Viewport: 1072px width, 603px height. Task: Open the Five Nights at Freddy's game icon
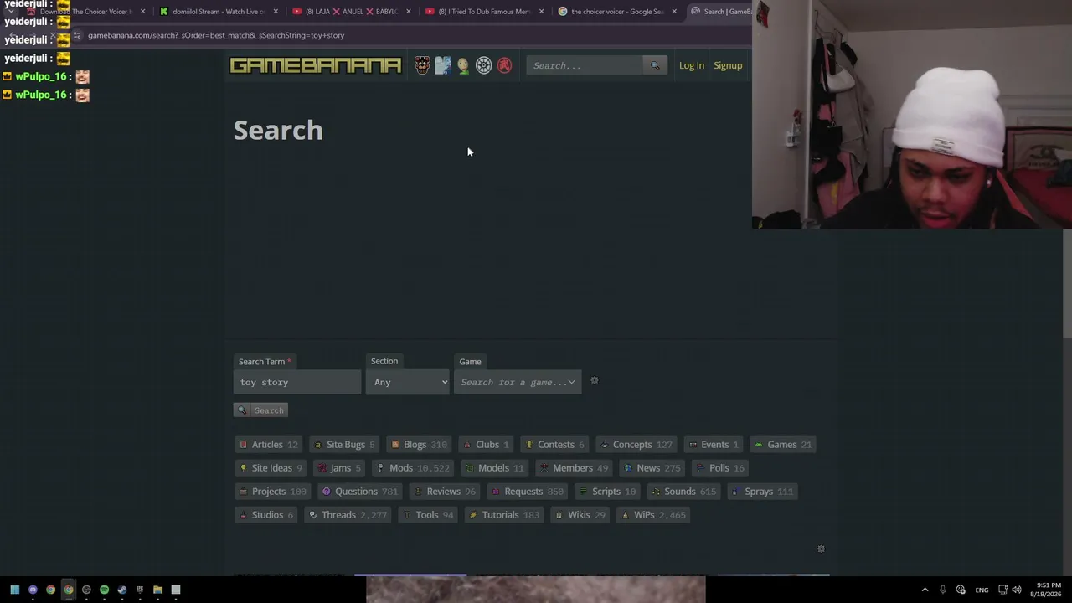pyautogui.click(x=422, y=65)
